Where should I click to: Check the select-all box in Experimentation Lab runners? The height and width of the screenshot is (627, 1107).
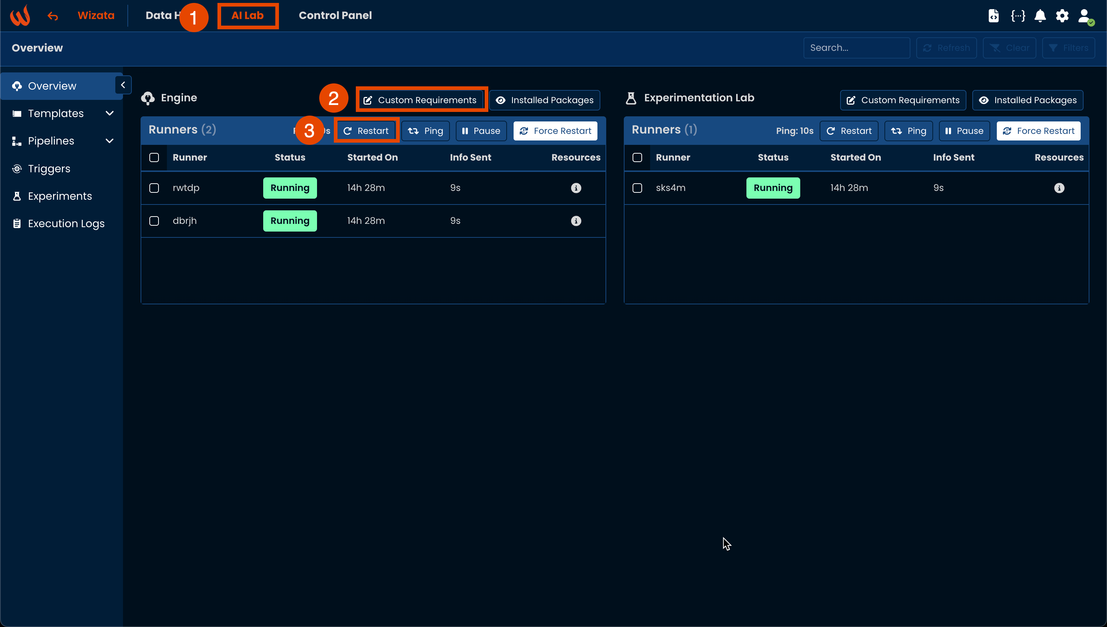click(x=637, y=158)
